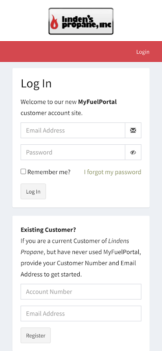Open Login in the red navigation bar
This screenshot has height=351, width=162.
coord(143,52)
